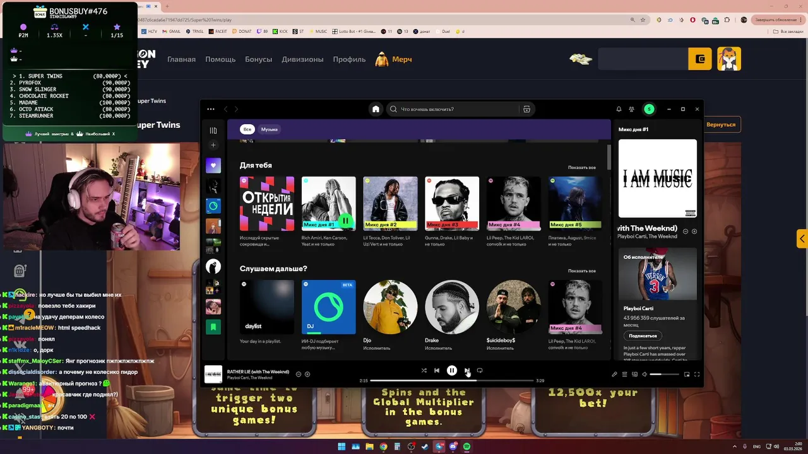This screenshot has height=454, width=808.
Task: Click minus icon in Now Playing side panel
Action: tap(686, 231)
